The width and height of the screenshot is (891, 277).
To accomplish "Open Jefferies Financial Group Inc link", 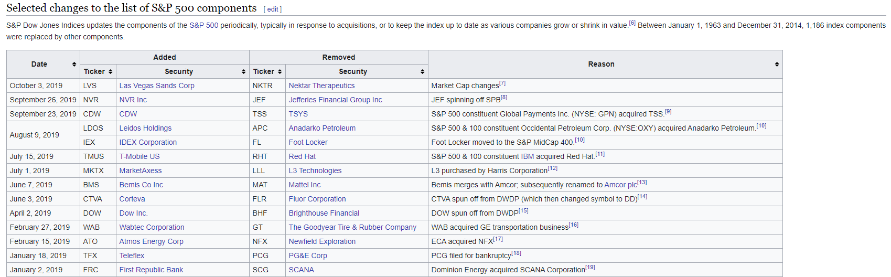I will (x=335, y=100).
